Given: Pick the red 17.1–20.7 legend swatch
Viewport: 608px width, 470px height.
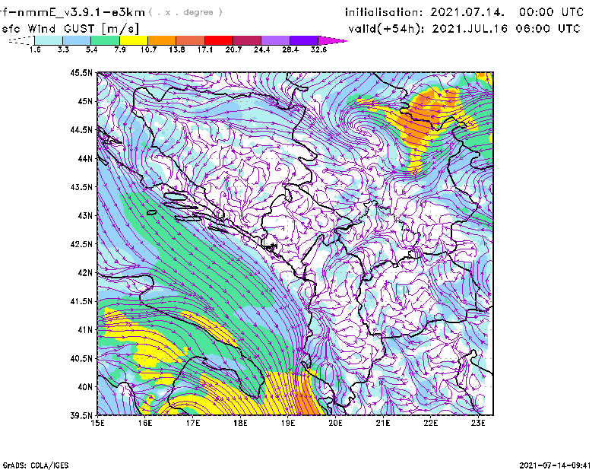Looking at the screenshot, I should tap(219, 40).
